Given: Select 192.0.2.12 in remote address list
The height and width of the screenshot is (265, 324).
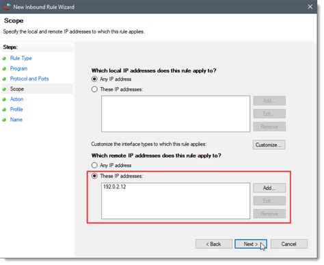Looking at the screenshot, I should point(115,187).
